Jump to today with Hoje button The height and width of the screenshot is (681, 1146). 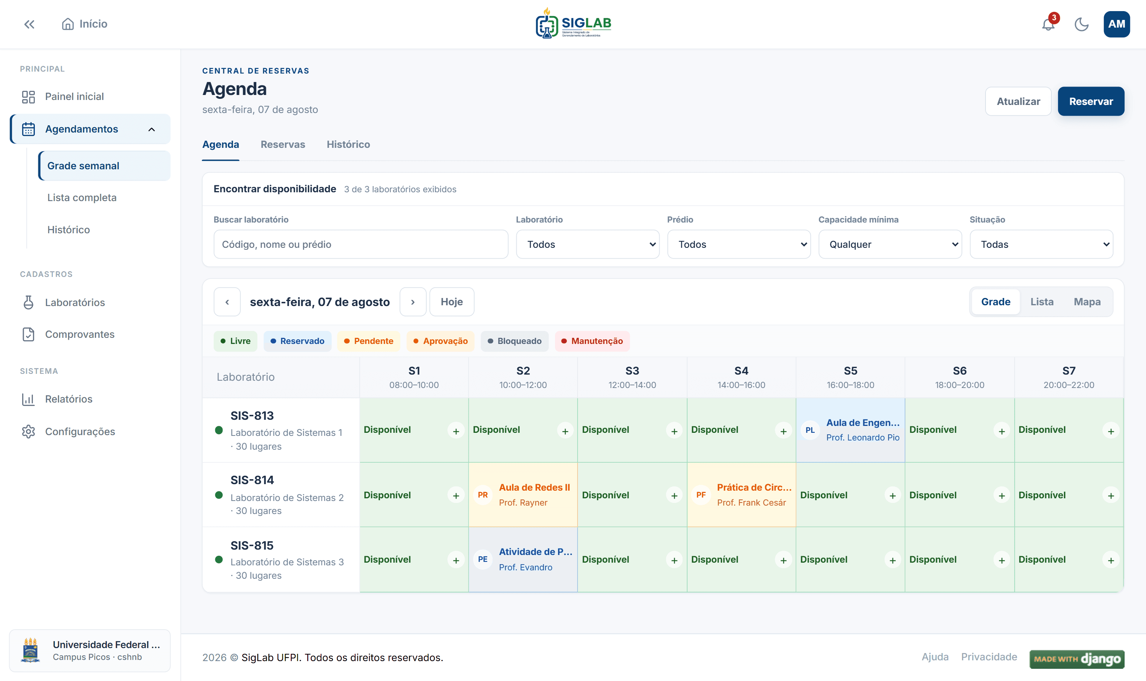(x=452, y=302)
